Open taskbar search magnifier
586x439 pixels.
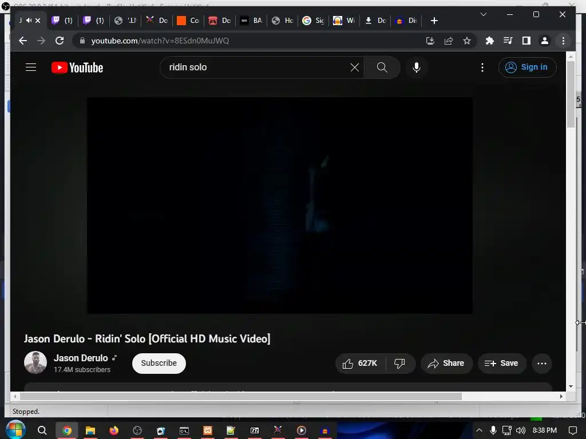(x=42, y=430)
